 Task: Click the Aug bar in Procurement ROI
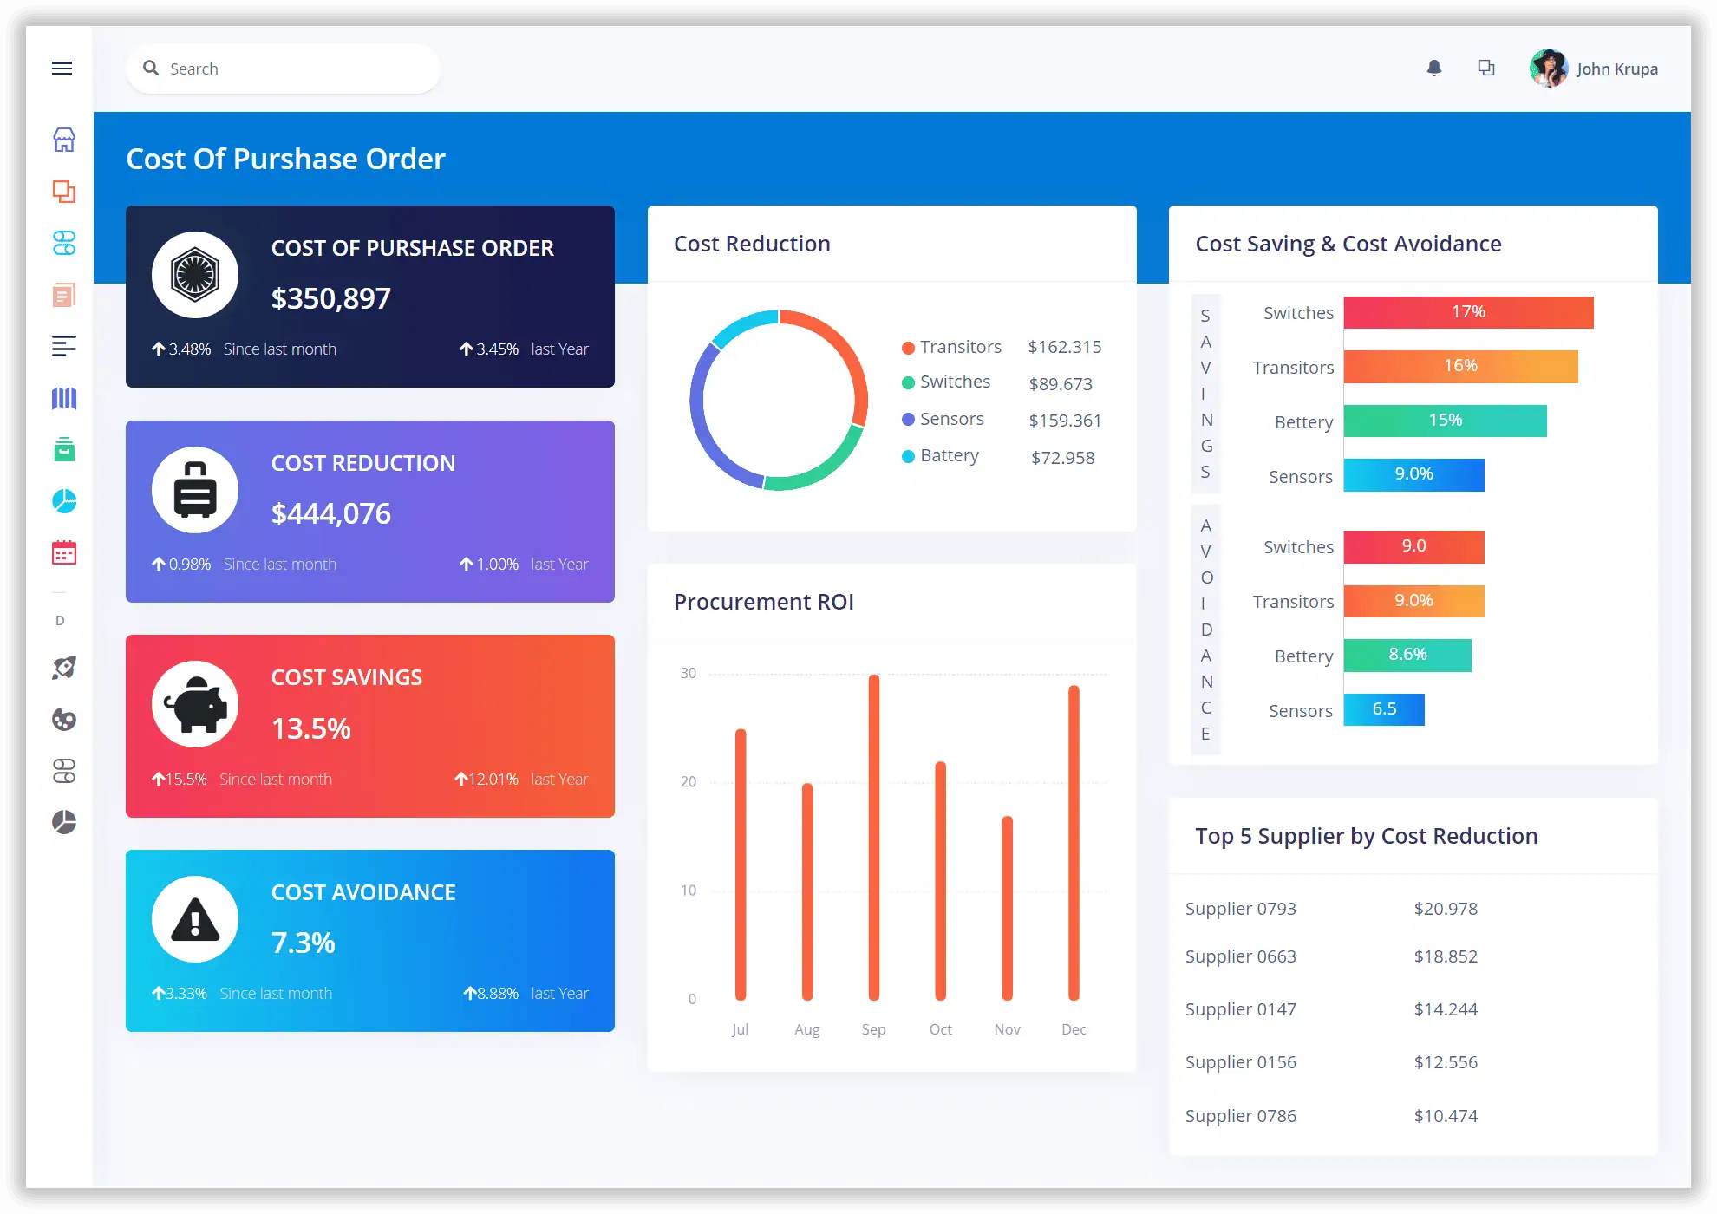(x=807, y=891)
